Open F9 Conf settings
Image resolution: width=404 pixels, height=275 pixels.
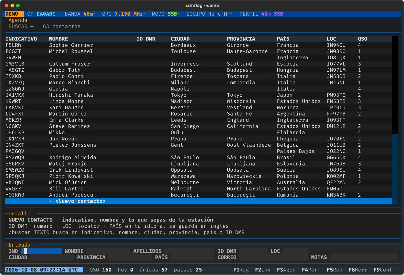click(383, 270)
